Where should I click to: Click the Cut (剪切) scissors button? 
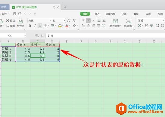(10, 20)
